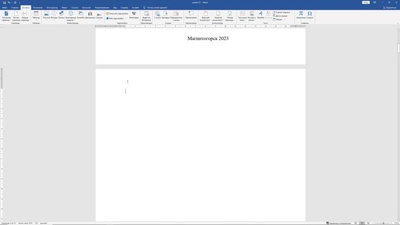
Task: Insert Online Video (Видео из Интернета)
Action: 146,16
